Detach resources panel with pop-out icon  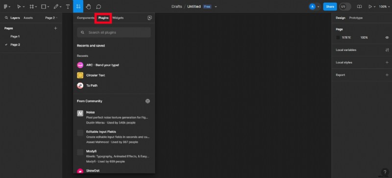pyautogui.click(x=150, y=18)
